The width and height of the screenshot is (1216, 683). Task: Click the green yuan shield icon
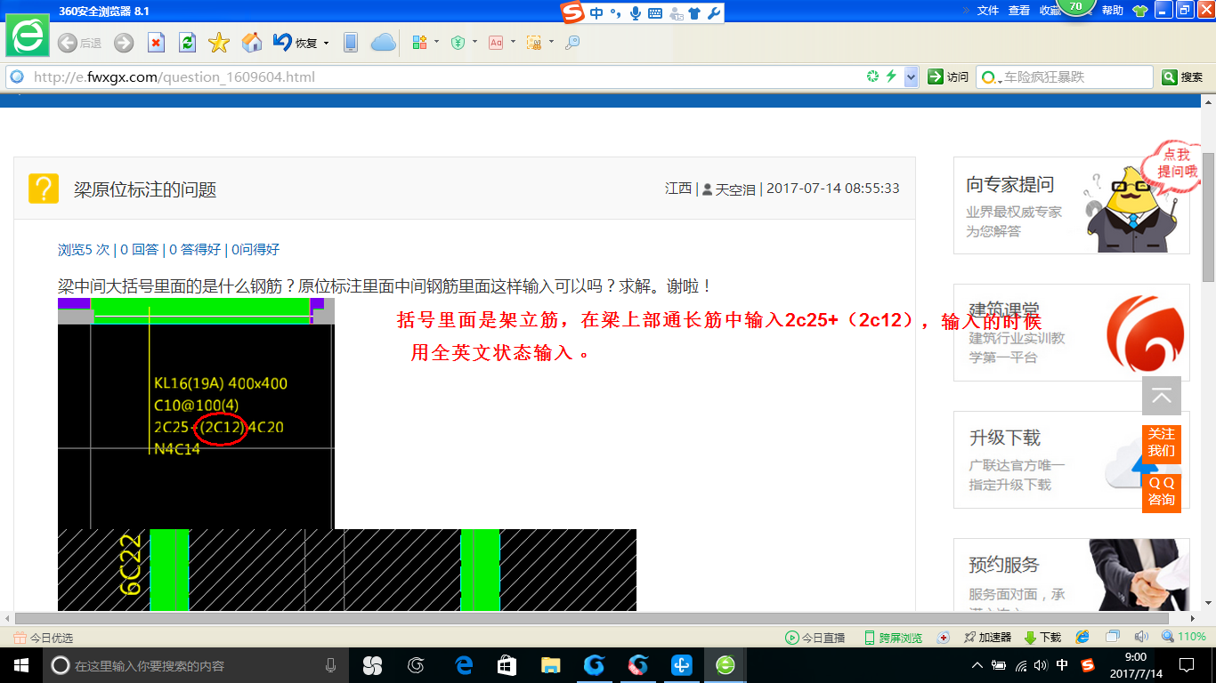tap(458, 42)
